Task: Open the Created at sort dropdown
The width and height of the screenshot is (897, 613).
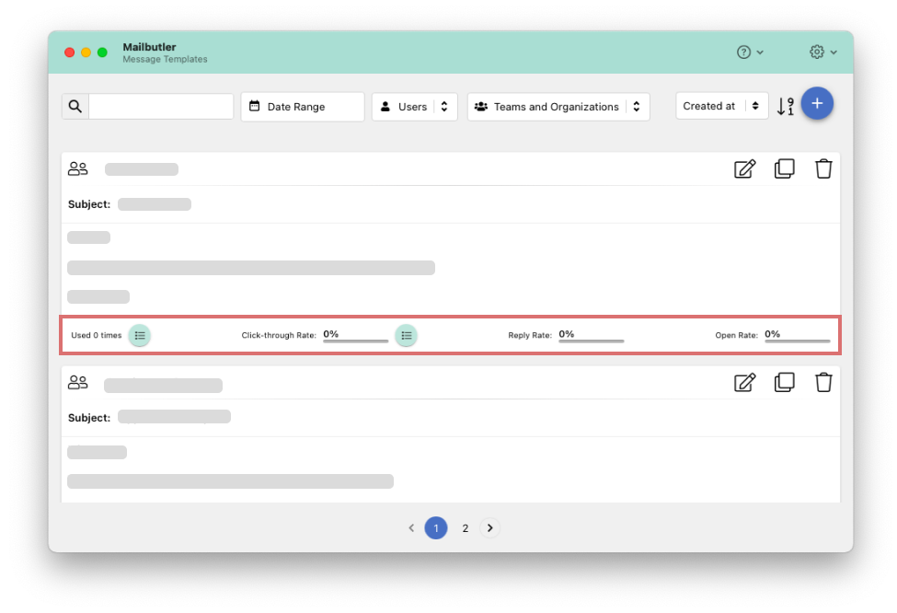Action: click(x=722, y=106)
